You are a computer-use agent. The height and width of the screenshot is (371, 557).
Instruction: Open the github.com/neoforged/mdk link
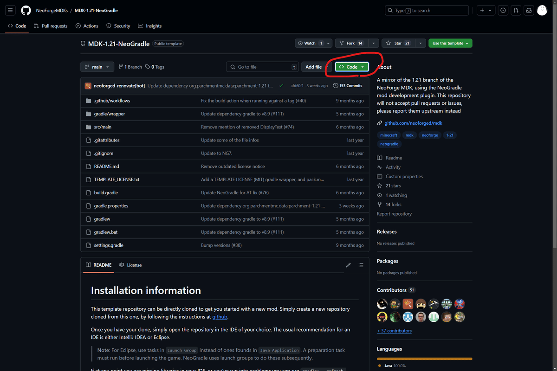tap(413, 123)
